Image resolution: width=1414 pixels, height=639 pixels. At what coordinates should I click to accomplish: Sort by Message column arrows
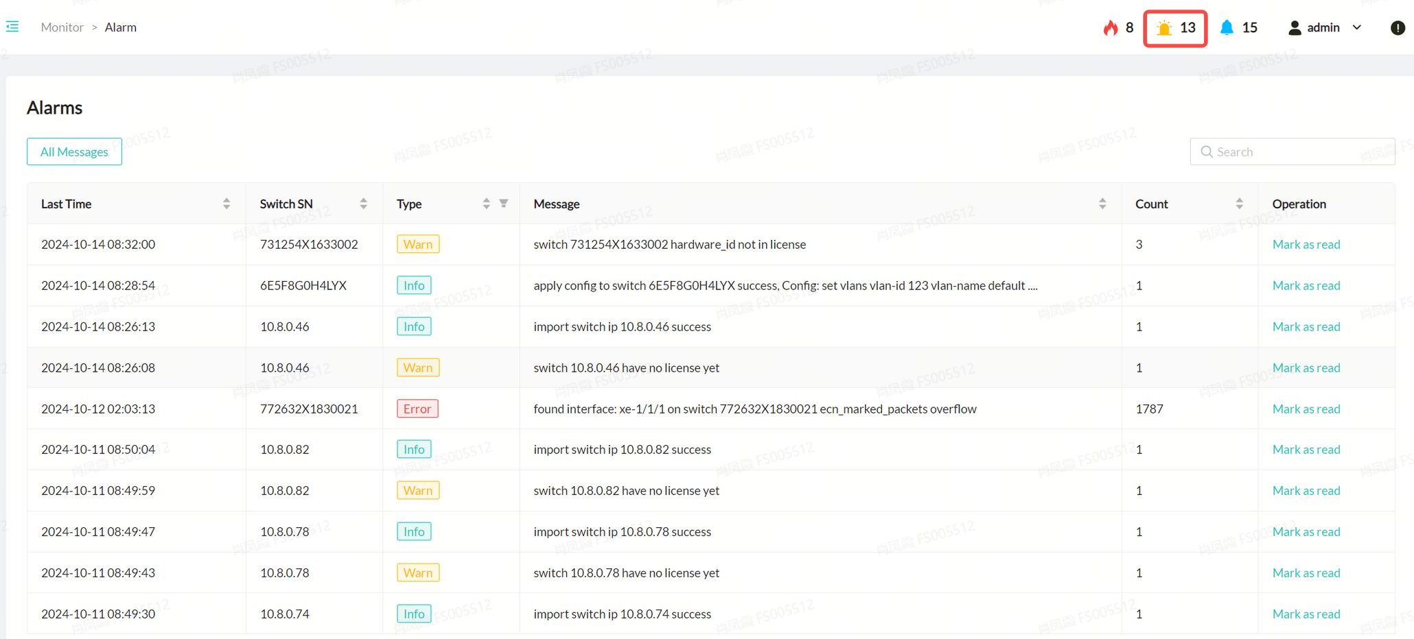[1102, 204]
